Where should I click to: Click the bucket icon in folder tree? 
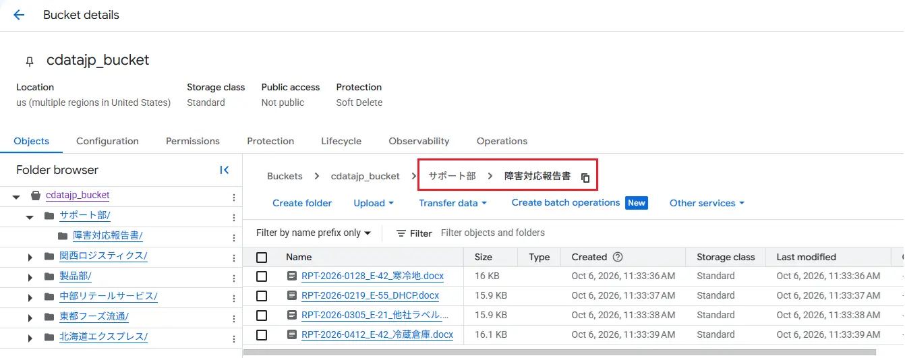[x=36, y=196]
